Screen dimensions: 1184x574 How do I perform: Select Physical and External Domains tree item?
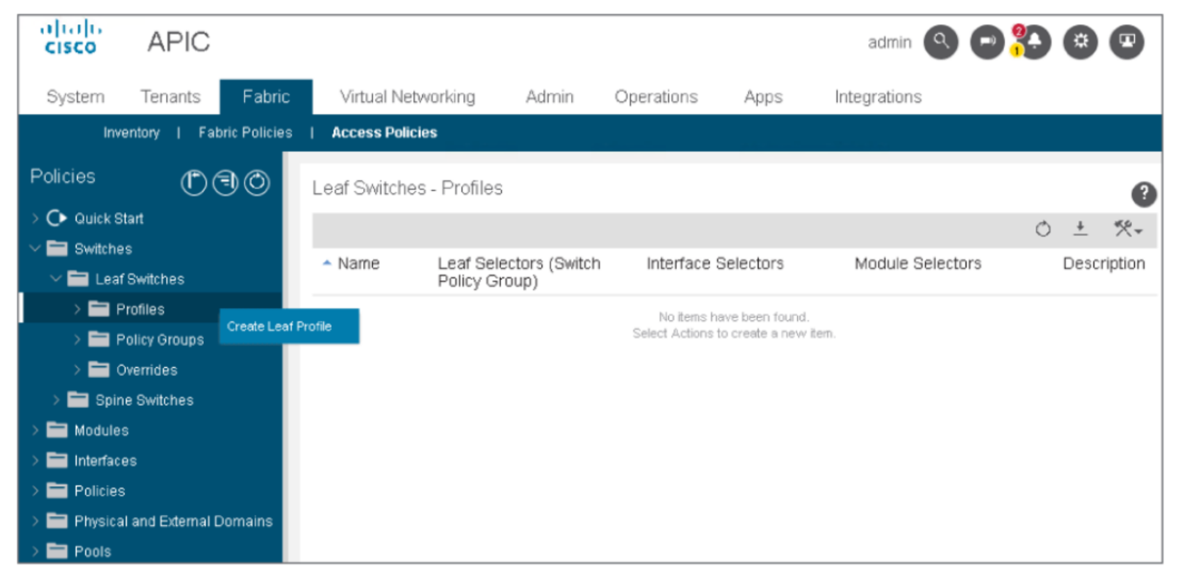(x=173, y=521)
